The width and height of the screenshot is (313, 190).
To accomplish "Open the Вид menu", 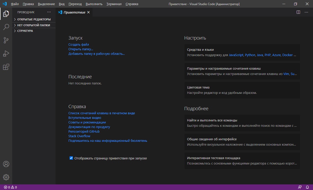I will click(x=62, y=4).
